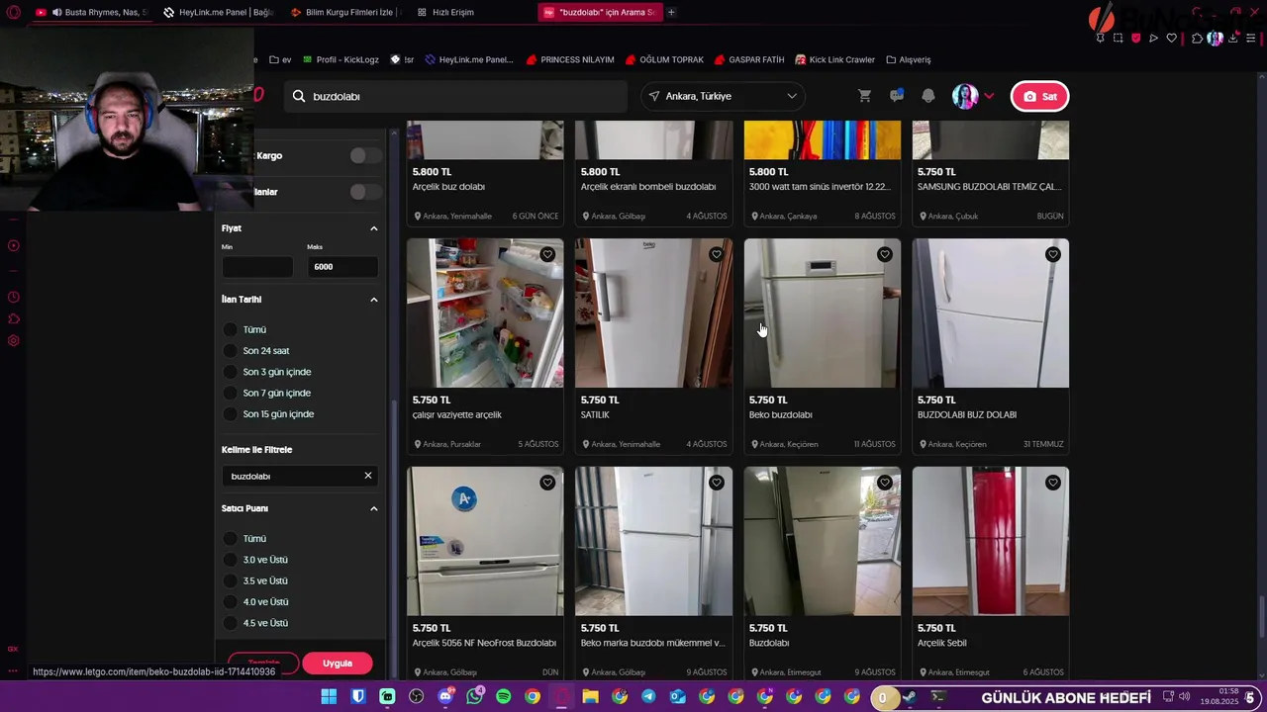Open Outlook from the taskbar
This screenshot has width=1267, height=712.
(677, 697)
